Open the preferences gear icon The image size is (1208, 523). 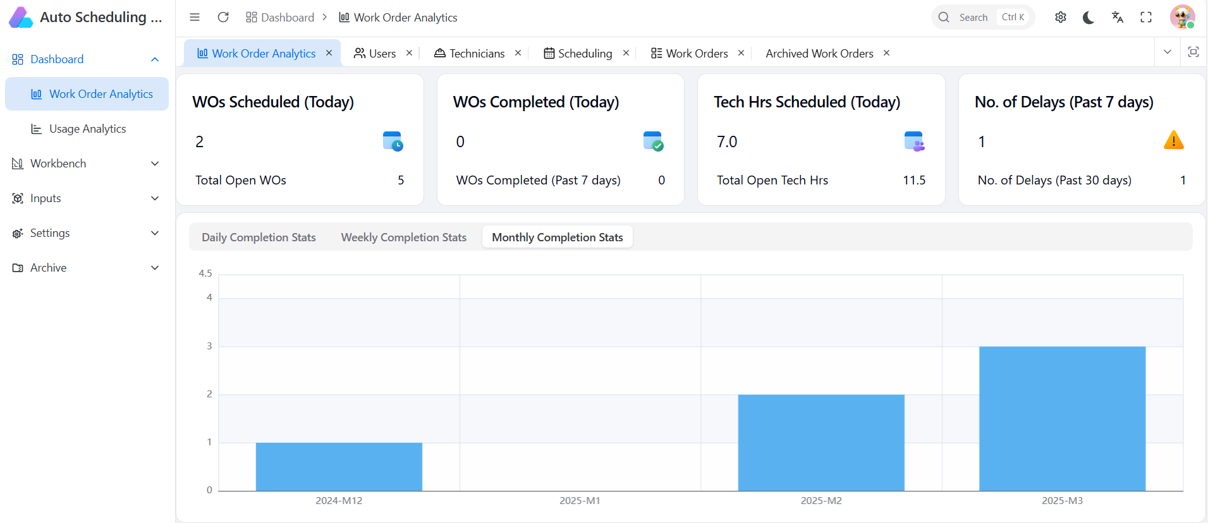[1061, 17]
